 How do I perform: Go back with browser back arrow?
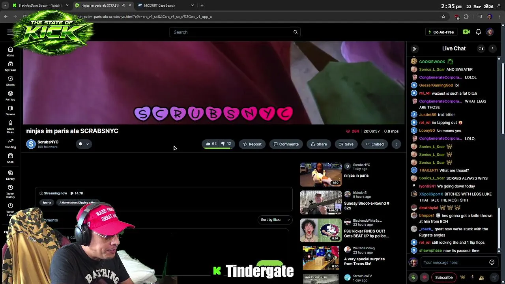click(6, 17)
